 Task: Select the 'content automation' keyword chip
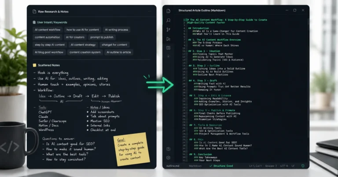pos(48,37)
